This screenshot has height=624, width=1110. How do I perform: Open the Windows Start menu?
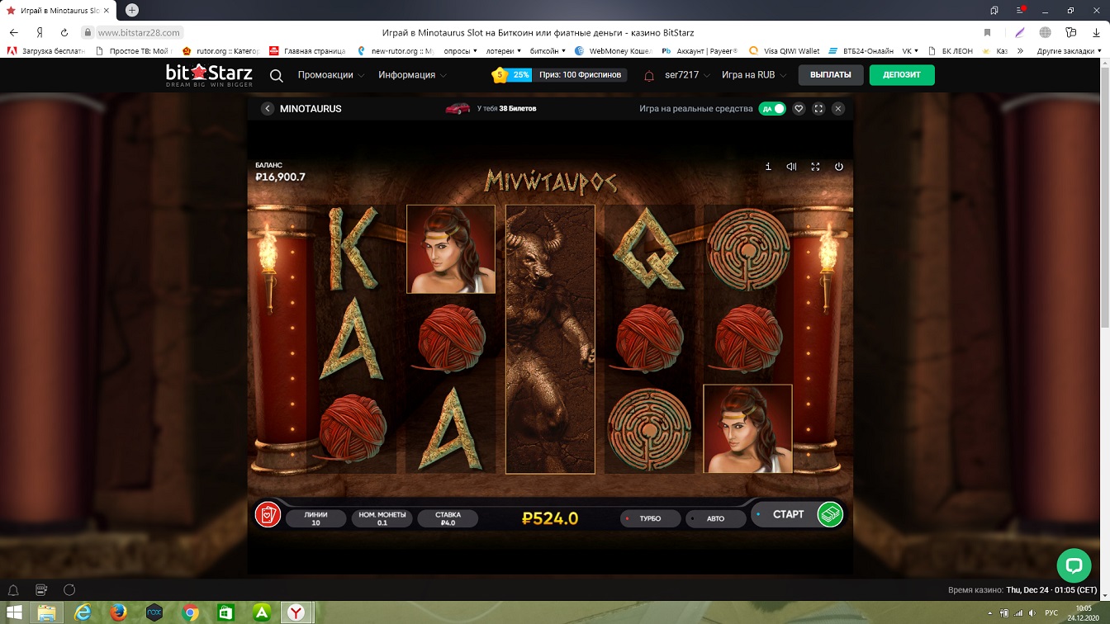coord(15,612)
